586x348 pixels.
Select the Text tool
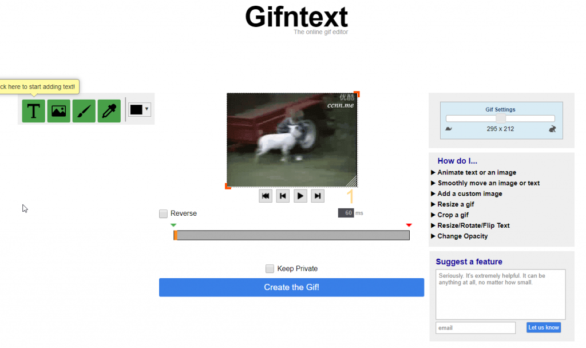pyautogui.click(x=33, y=110)
